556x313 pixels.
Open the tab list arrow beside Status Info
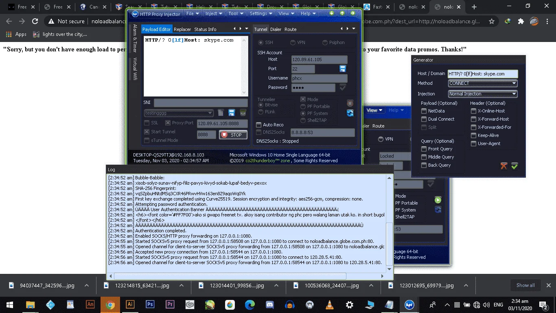(x=246, y=29)
